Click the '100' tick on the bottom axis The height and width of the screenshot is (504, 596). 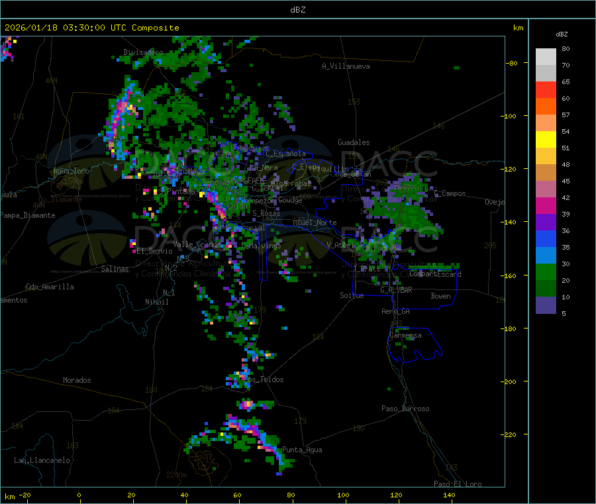coord(343,495)
